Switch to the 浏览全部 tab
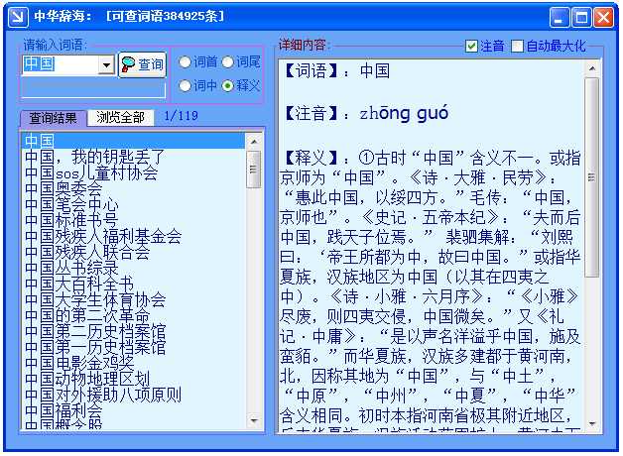 (120, 118)
